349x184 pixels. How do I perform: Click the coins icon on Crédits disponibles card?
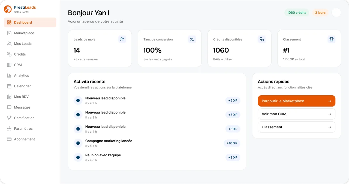pos(262,39)
